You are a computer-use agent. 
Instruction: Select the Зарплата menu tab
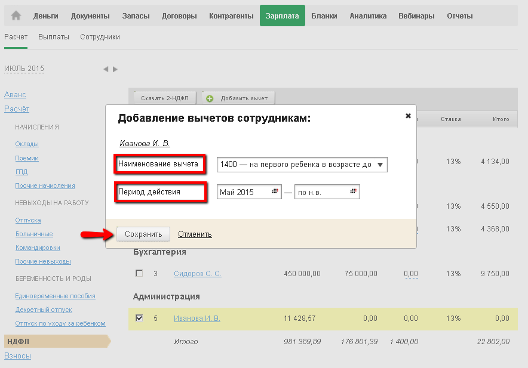[x=282, y=16]
